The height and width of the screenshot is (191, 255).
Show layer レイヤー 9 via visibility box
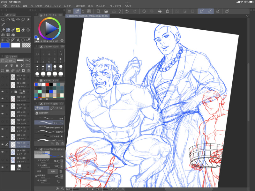3,121
